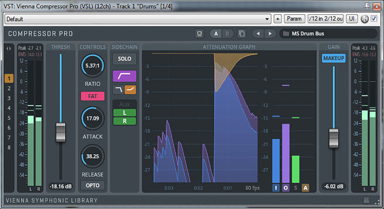Image resolution: width=384 pixels, height=209 pixels.
Task: Click the threshold fader handle
Action: point(61,132)
